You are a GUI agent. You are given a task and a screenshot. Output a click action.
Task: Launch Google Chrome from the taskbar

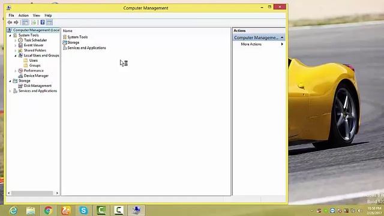pyautogui.click(x=48, y=211)
